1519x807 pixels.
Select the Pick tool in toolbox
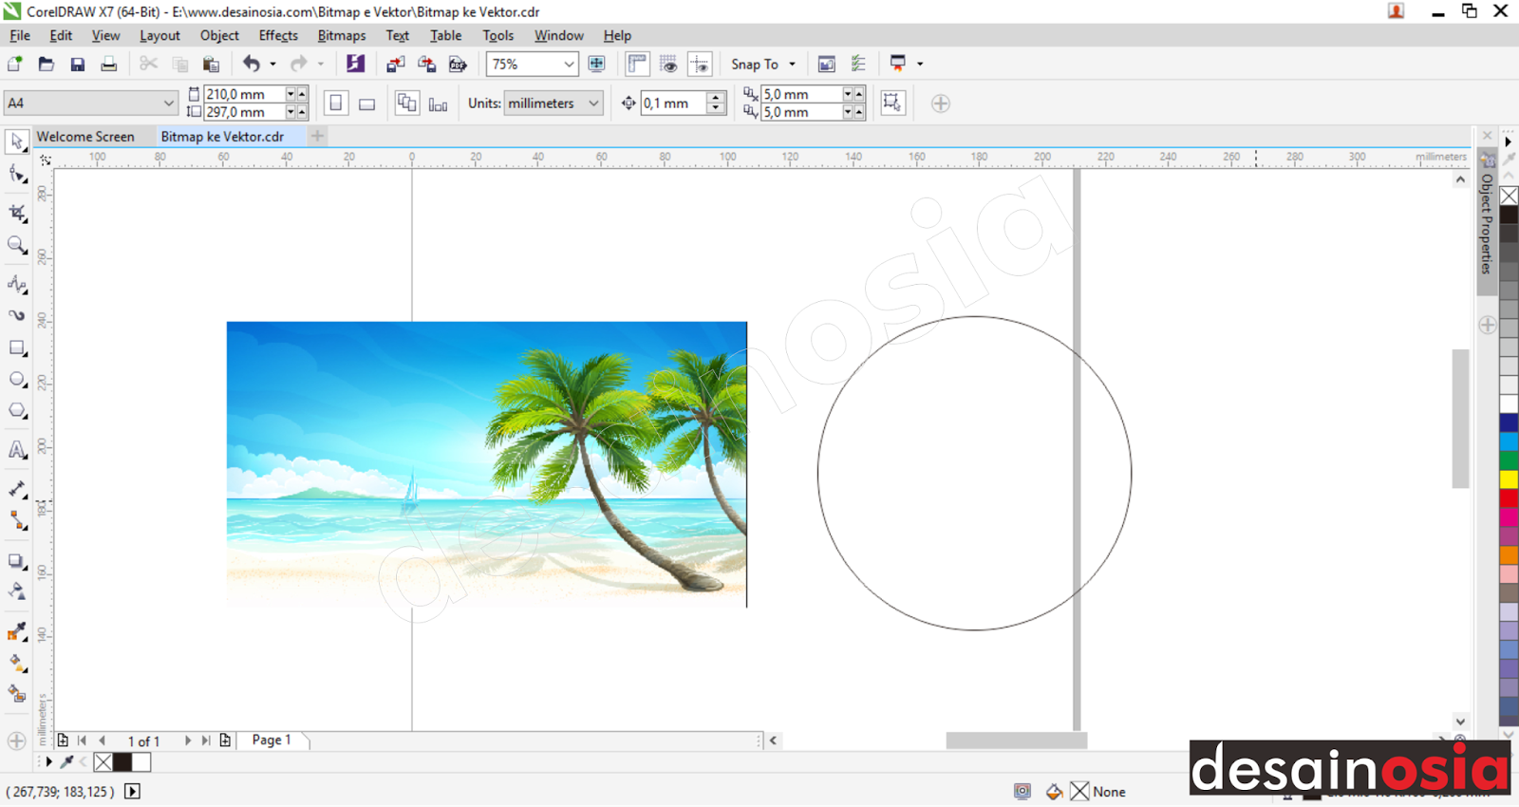point(16,141)
